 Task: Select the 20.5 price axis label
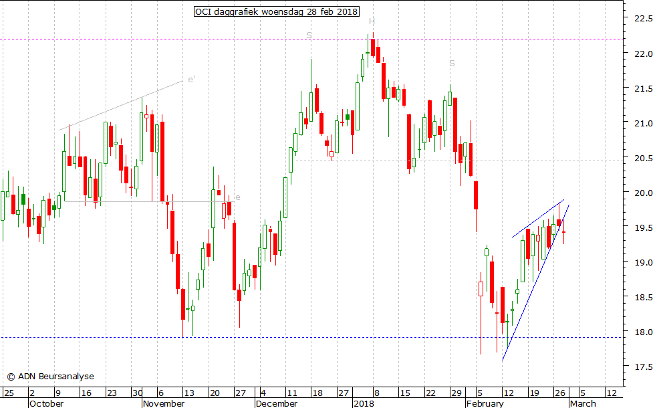tap(643, 158)
